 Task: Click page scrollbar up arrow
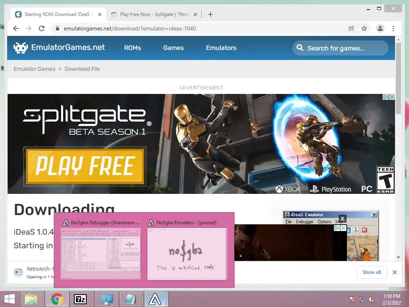(x=398, y=40)
